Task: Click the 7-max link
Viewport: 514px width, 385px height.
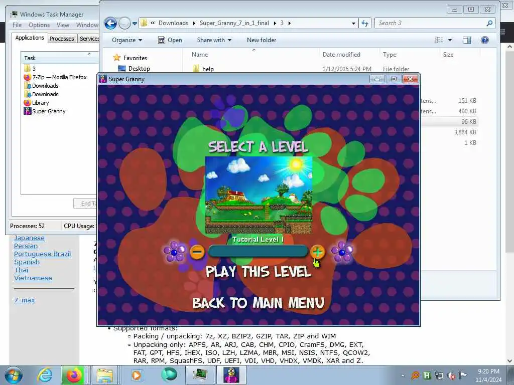Action: pyautogui.click(x=24, y=300)
